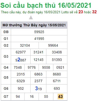101x101 pixels.
Task: Click G5 number 6711
Action: point(57,81)
